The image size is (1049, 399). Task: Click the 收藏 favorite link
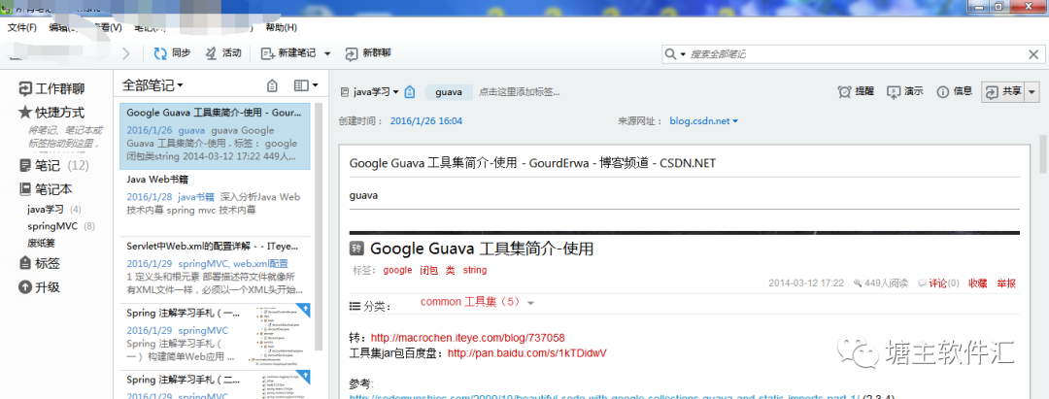click(x=978, y=283)
